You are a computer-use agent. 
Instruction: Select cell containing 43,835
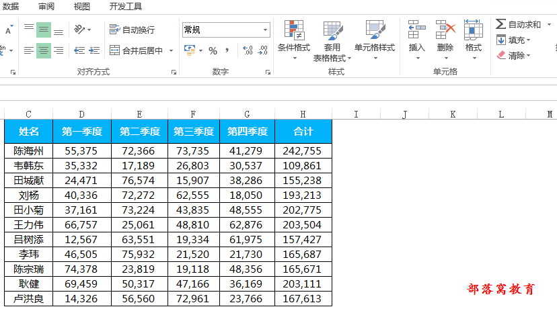click(x=194, y=210)
